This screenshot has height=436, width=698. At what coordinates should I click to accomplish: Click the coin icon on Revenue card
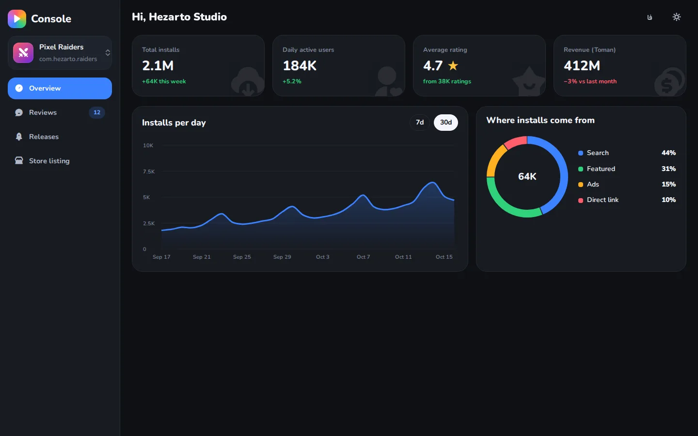tap(670, 81)
